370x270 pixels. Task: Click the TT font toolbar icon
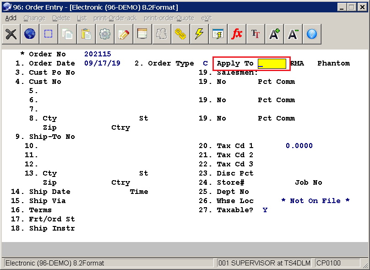click(256, 34)
